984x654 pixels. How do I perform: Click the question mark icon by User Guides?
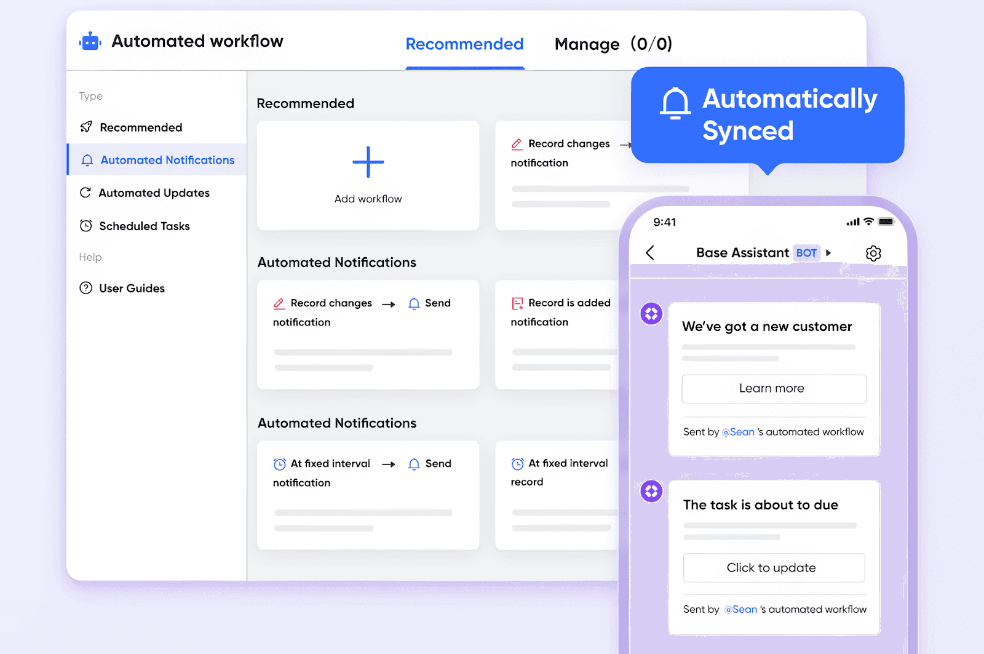pos(86,288)
